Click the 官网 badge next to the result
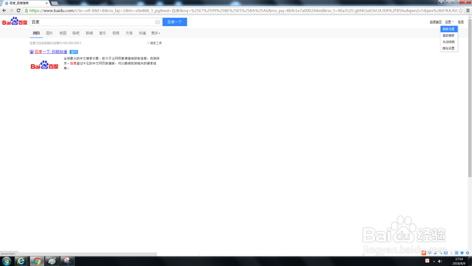Image resolution: width=472 pixels, height=266 pixels. click(74, 52)
